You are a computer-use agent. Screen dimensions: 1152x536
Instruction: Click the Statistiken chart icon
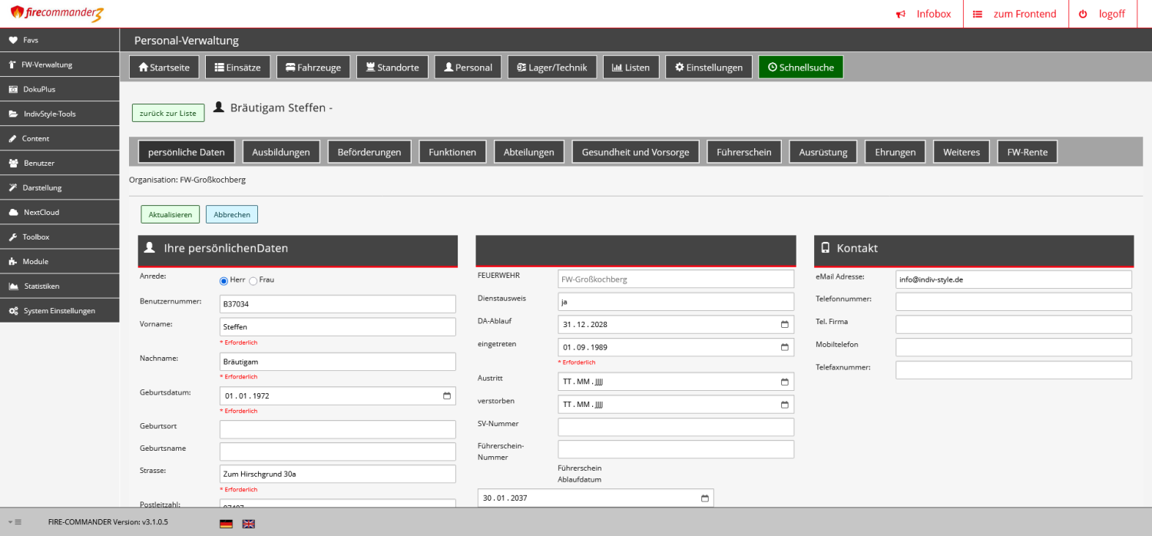13,286
